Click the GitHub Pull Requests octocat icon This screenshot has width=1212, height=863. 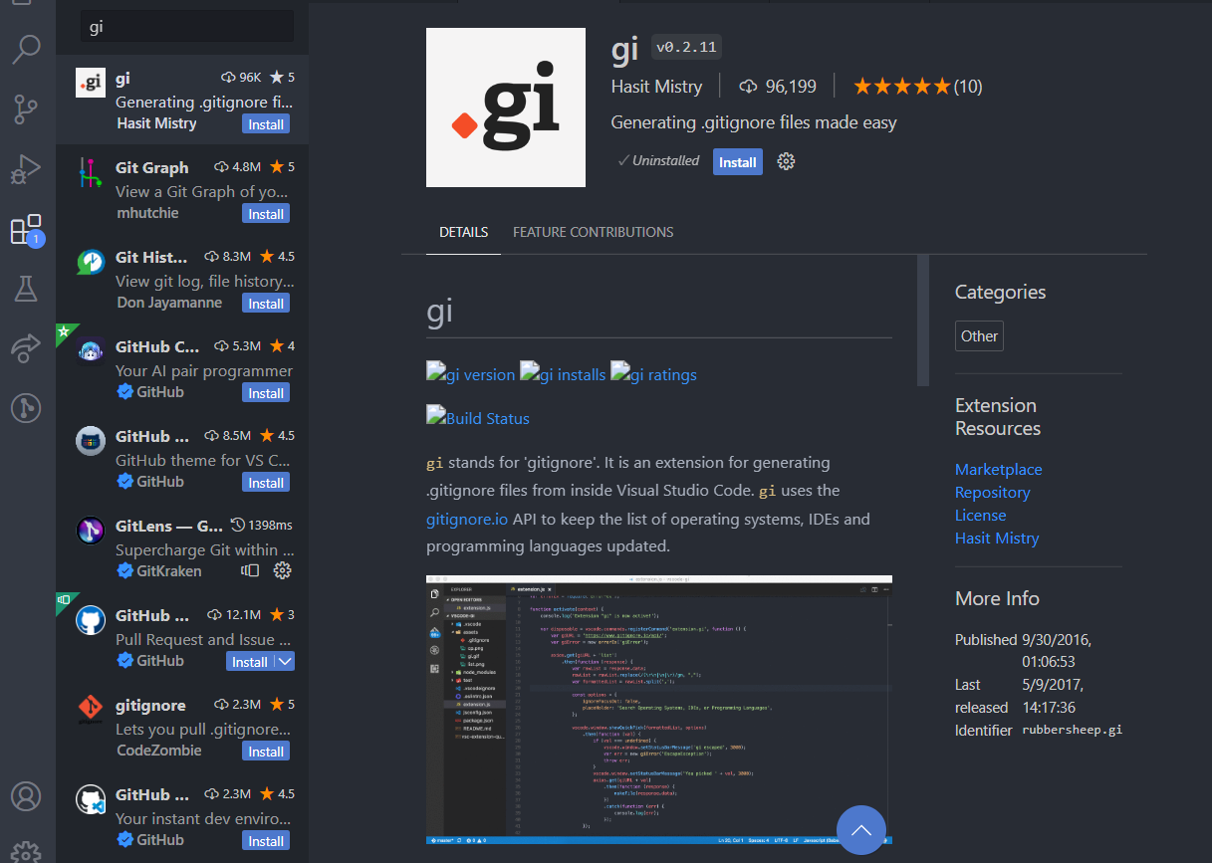[91, 621]
